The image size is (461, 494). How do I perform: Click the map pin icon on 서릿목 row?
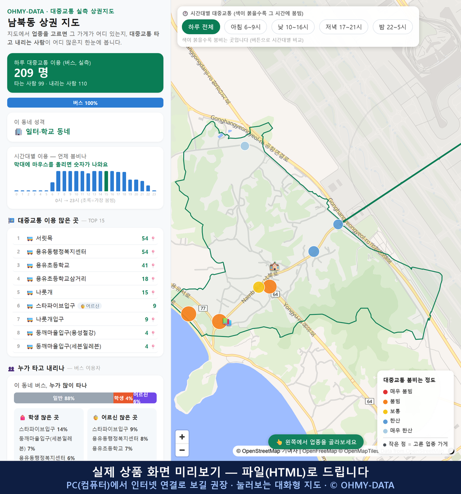click(153, 238)
